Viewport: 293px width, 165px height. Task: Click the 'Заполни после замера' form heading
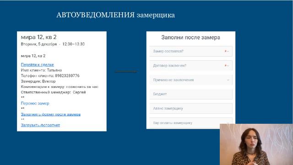click(x=190, y=38)
